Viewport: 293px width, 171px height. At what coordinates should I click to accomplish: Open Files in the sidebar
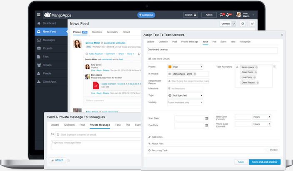pos(51,57)
